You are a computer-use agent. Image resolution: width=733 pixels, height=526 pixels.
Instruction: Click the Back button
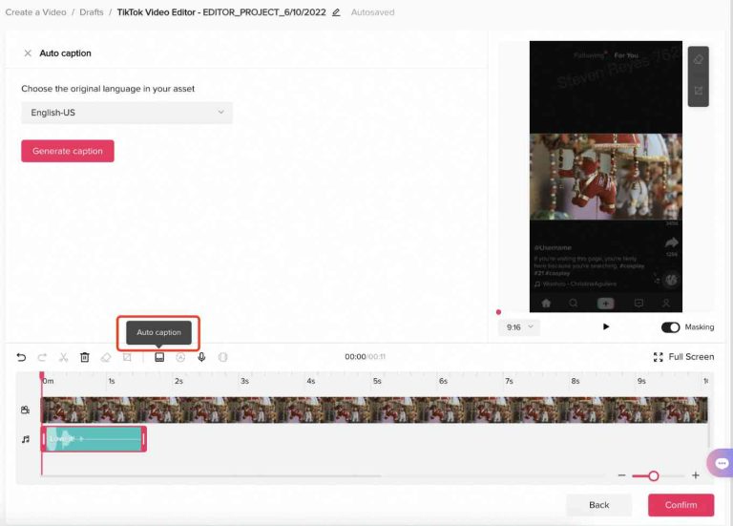pyautogui.click(x=598, y=505)
